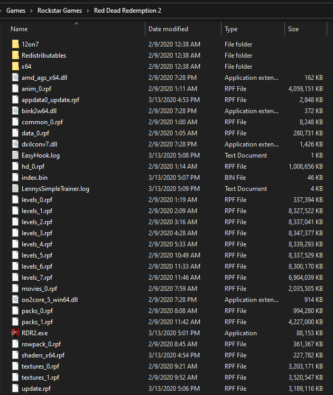This screenshot has width=333, height=395.
Task: Click the movies_0.rpf file icon
Action: point(15,288)
